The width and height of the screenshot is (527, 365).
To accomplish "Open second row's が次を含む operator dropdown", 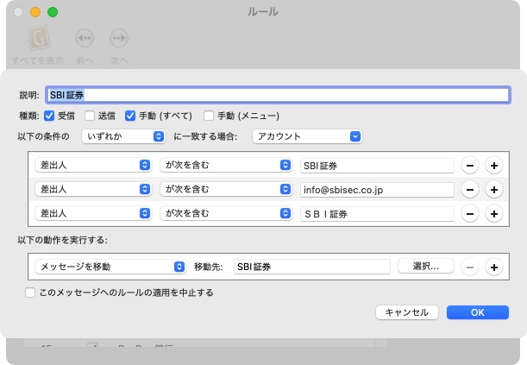I will pos(225,189).
